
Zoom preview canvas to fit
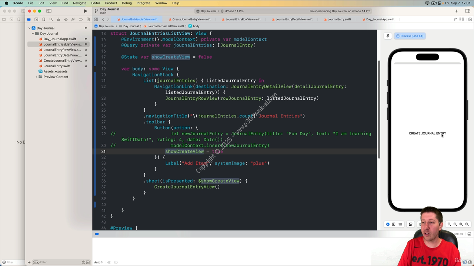pyautogui.click(x=461, y=224)
